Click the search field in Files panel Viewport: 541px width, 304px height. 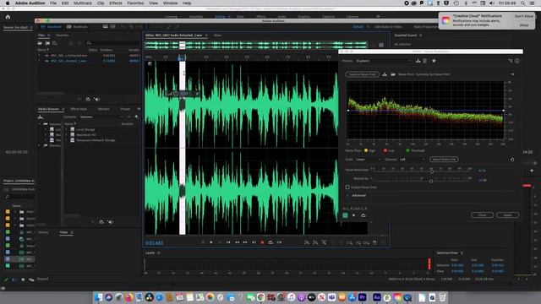113,43
